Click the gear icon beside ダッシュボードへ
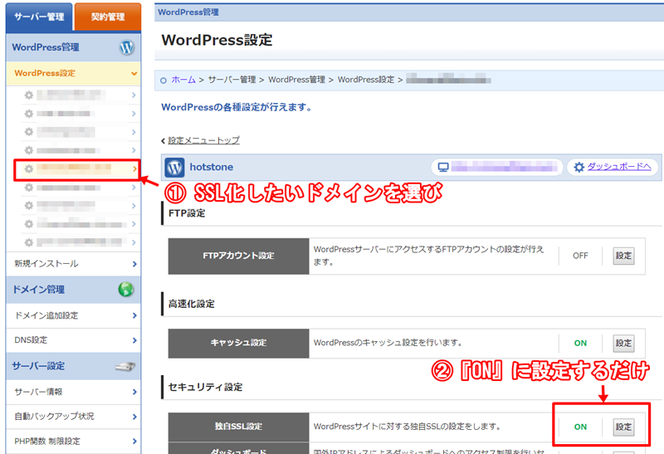 click(579, 168)
